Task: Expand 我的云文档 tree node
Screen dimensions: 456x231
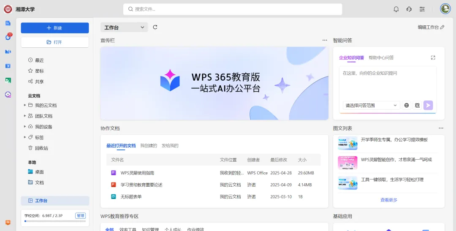Action: point(25,105)
